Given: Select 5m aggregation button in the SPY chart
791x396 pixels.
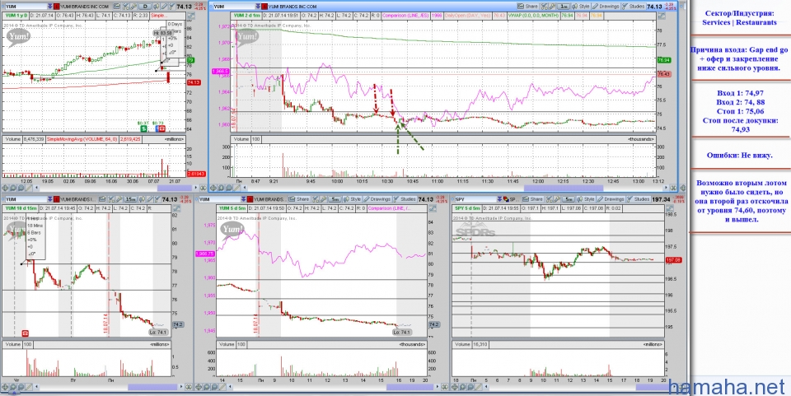Looking at the screenshot, I should (x=569, y=199).
